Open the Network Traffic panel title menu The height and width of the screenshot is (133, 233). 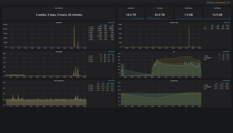pos(174,23)
